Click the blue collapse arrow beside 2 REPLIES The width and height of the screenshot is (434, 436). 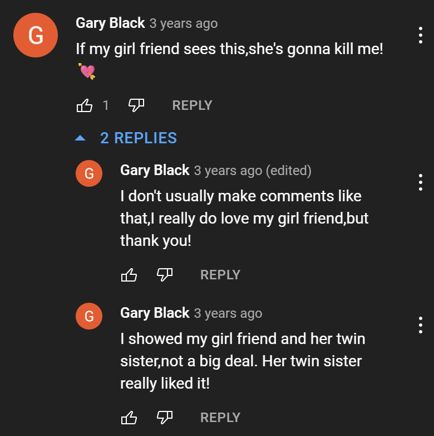[x=80, y=138]
